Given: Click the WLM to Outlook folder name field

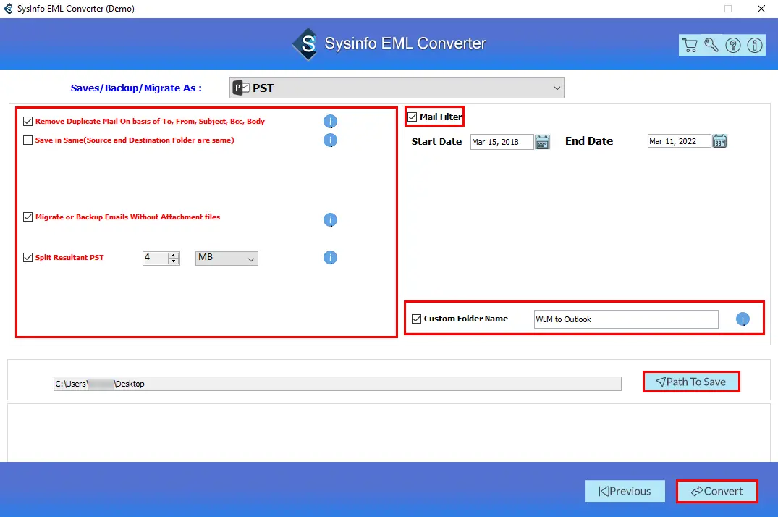Looking at the screenshot, I should 626,319.
